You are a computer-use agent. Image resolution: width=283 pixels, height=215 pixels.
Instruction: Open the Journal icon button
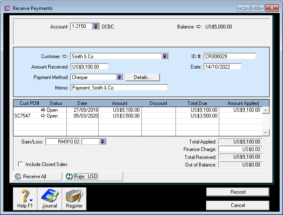50,198
